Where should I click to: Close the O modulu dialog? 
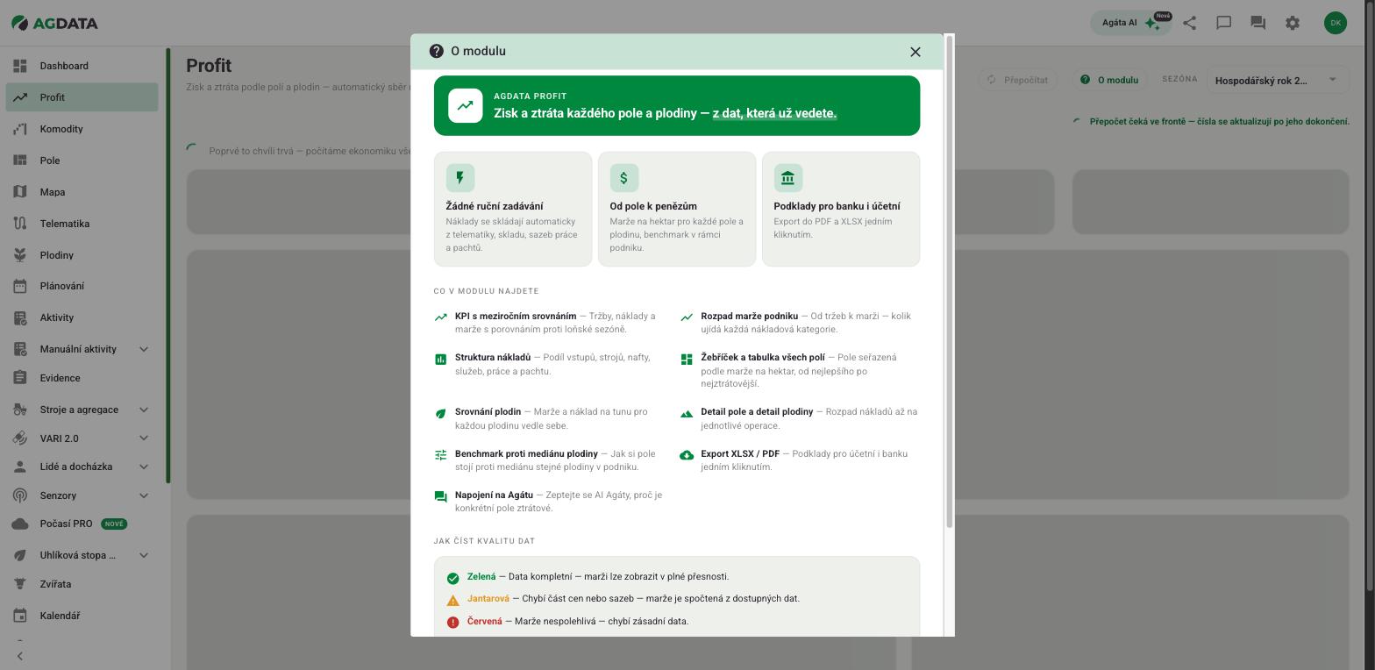[x=915, y=52]
